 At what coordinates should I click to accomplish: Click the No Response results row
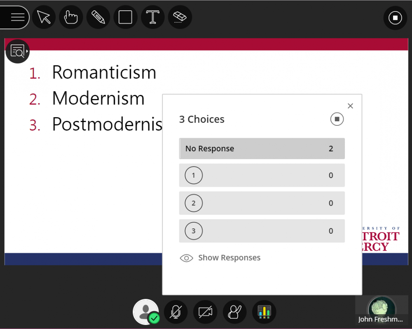[x=262, y=149]
